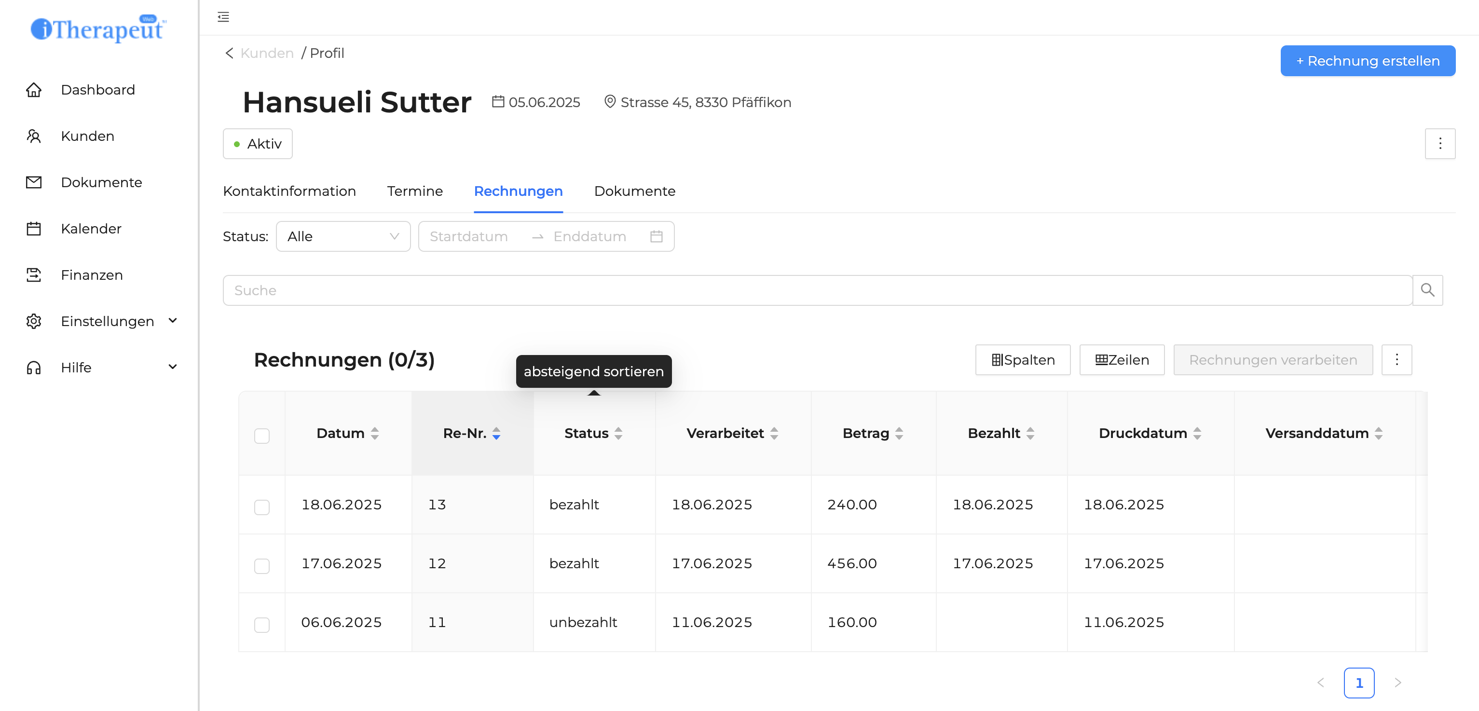Open the Status Alle dropdown

pyautogui.click(x=343, y=237)
